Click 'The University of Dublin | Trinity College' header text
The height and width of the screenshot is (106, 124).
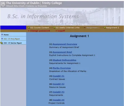pyautogui.click(x=34, y=3)
